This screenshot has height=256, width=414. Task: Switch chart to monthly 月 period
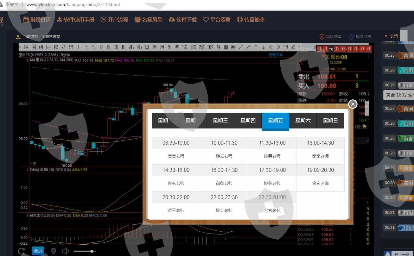click(x=162, y=47)
